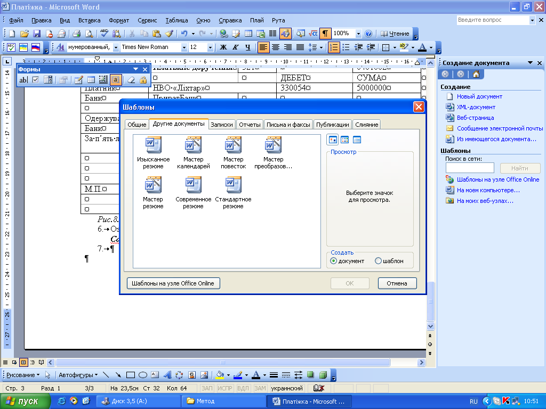Image resolution: width=546 pixels, height=409 pixels.
Task: Toggle show paragraph marks ¶ button
Action: 325,34
